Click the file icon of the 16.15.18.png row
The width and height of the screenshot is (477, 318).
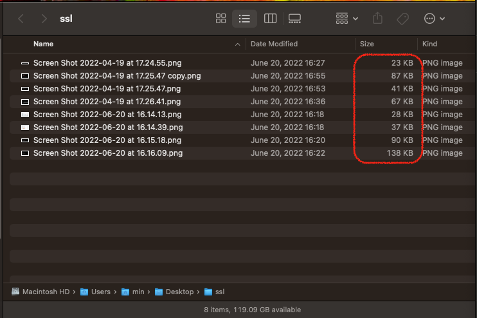point(25,140)
